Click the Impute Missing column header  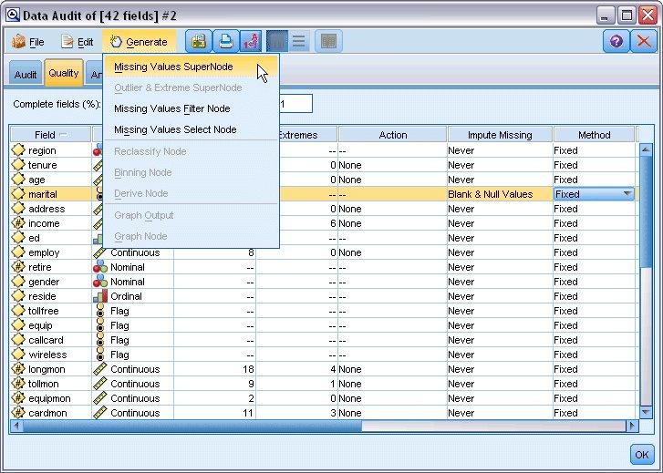click(500, 135)
